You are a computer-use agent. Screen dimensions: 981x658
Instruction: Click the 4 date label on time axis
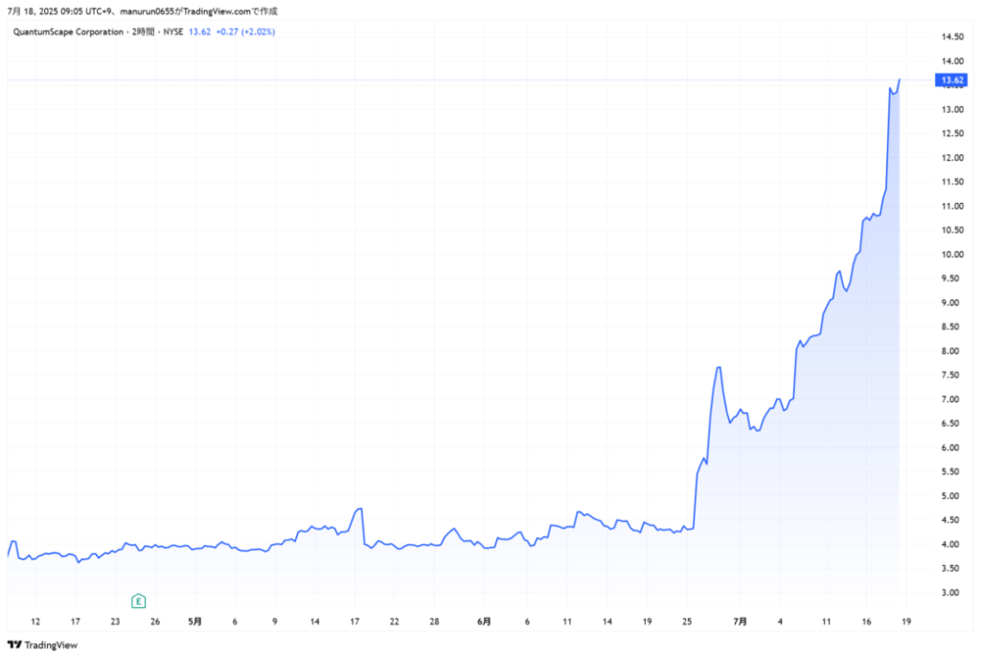780,621
